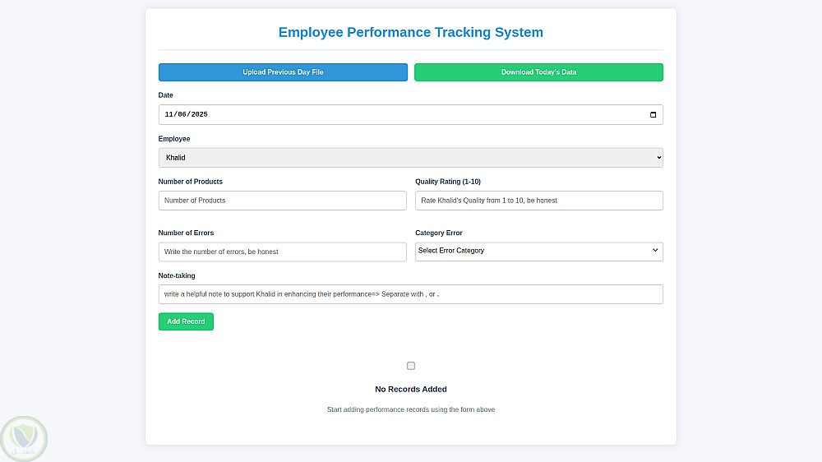Click the No Records Added heading
This screenshot has width=822, height=462.
tap(410, 389)
